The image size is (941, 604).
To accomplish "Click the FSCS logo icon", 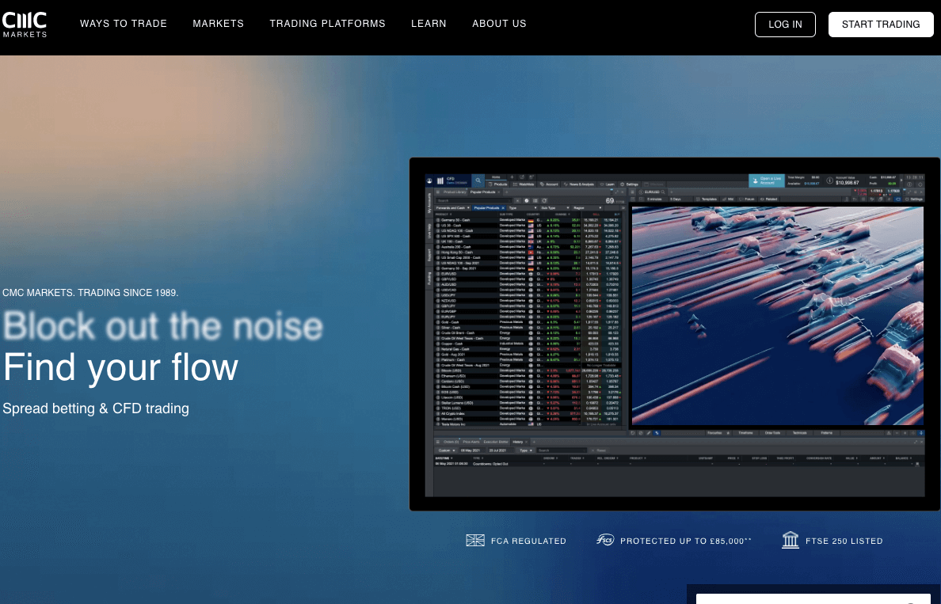I will [x=605, y=540].
